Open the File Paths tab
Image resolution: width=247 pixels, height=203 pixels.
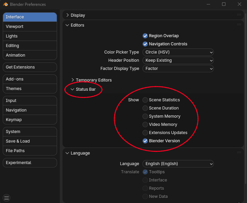(x=30, y=151)
